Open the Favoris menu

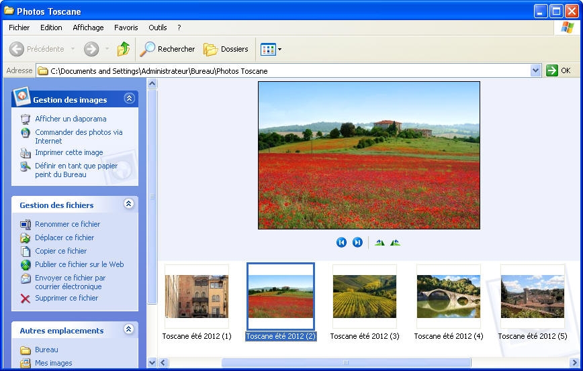pyautogui.click(x=126, y=28)
